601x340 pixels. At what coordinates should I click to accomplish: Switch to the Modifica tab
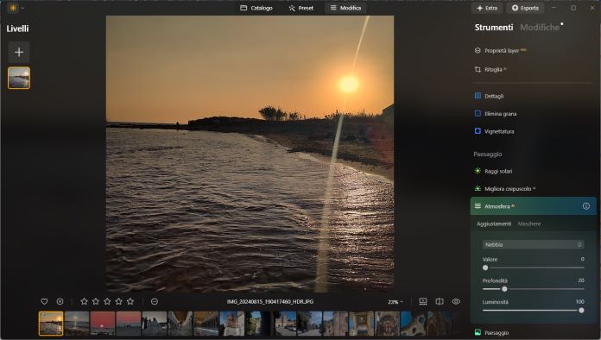[x=345, y=8]
